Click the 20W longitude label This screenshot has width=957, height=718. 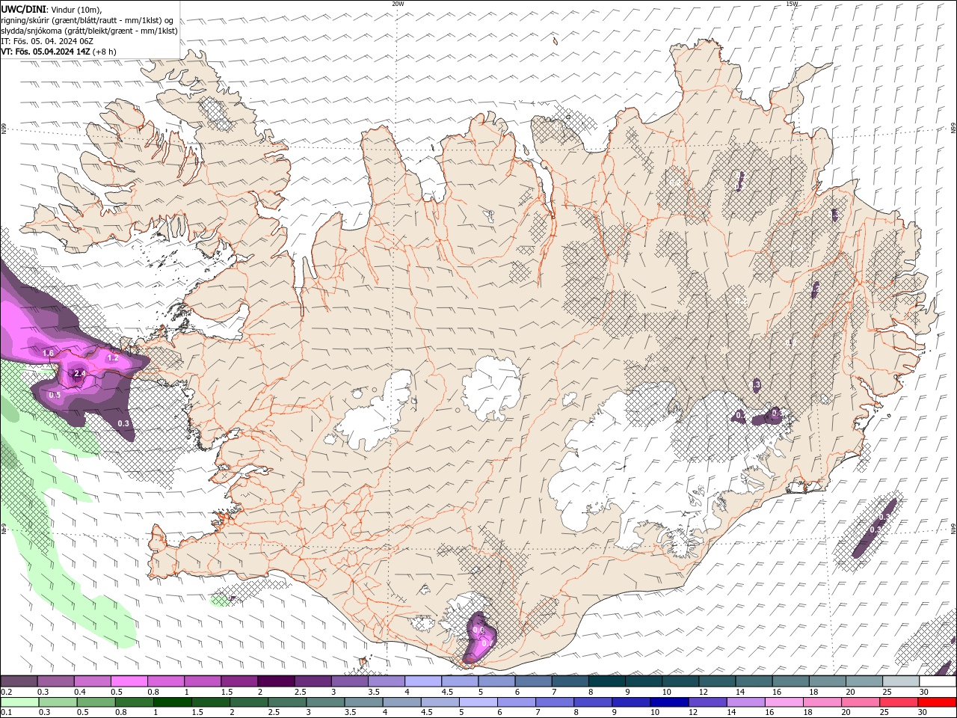point(398,4)
